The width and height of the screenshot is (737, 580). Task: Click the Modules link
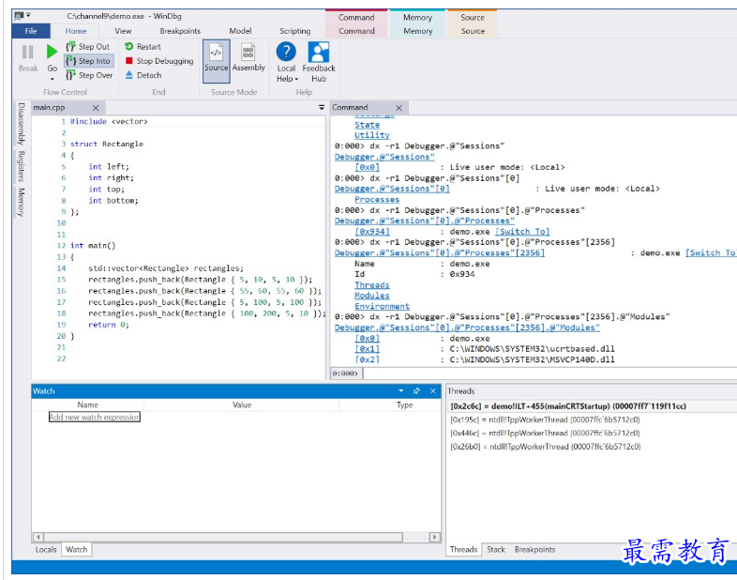pos(372,296)
